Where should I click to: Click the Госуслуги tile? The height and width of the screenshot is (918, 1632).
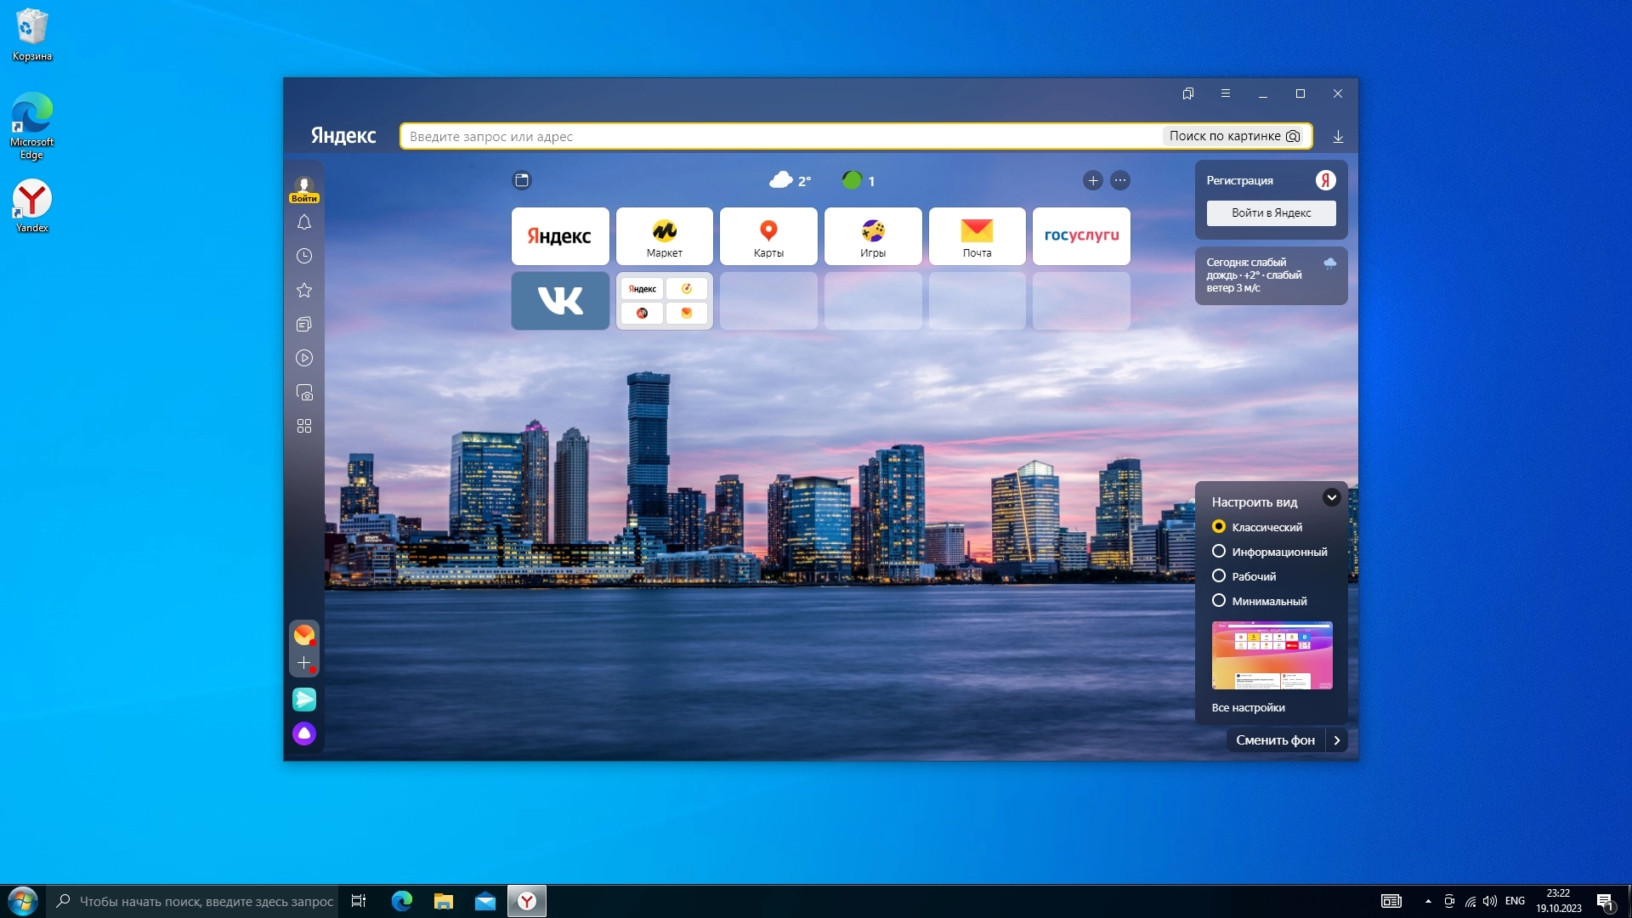pos(1081,236)
